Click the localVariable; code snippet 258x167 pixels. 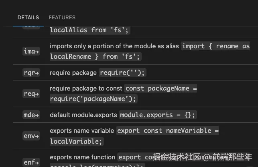(x=76, y=141)
